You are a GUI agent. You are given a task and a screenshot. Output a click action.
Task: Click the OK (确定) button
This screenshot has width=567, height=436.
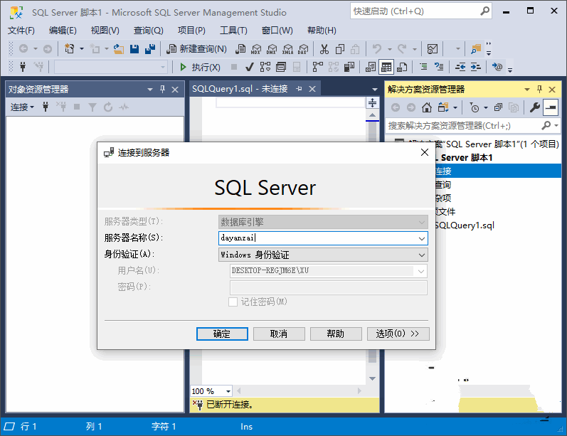222,334
